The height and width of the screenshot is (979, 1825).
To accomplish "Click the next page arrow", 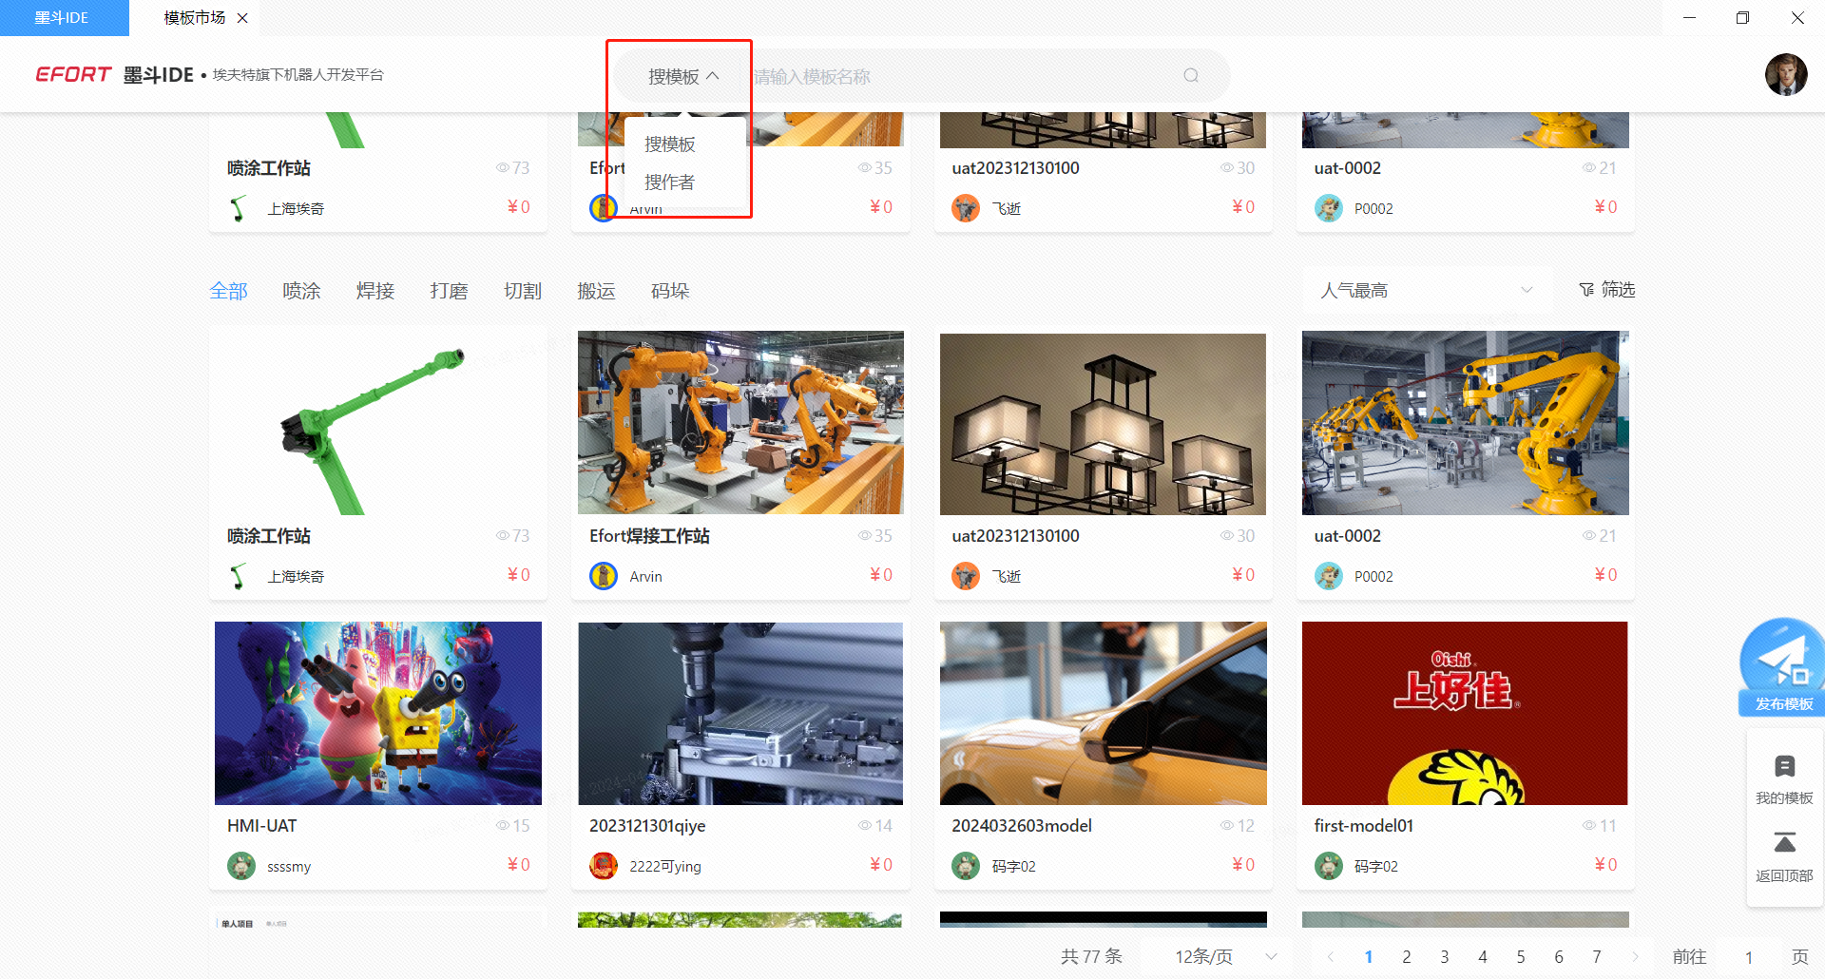I will point(1635,956).
